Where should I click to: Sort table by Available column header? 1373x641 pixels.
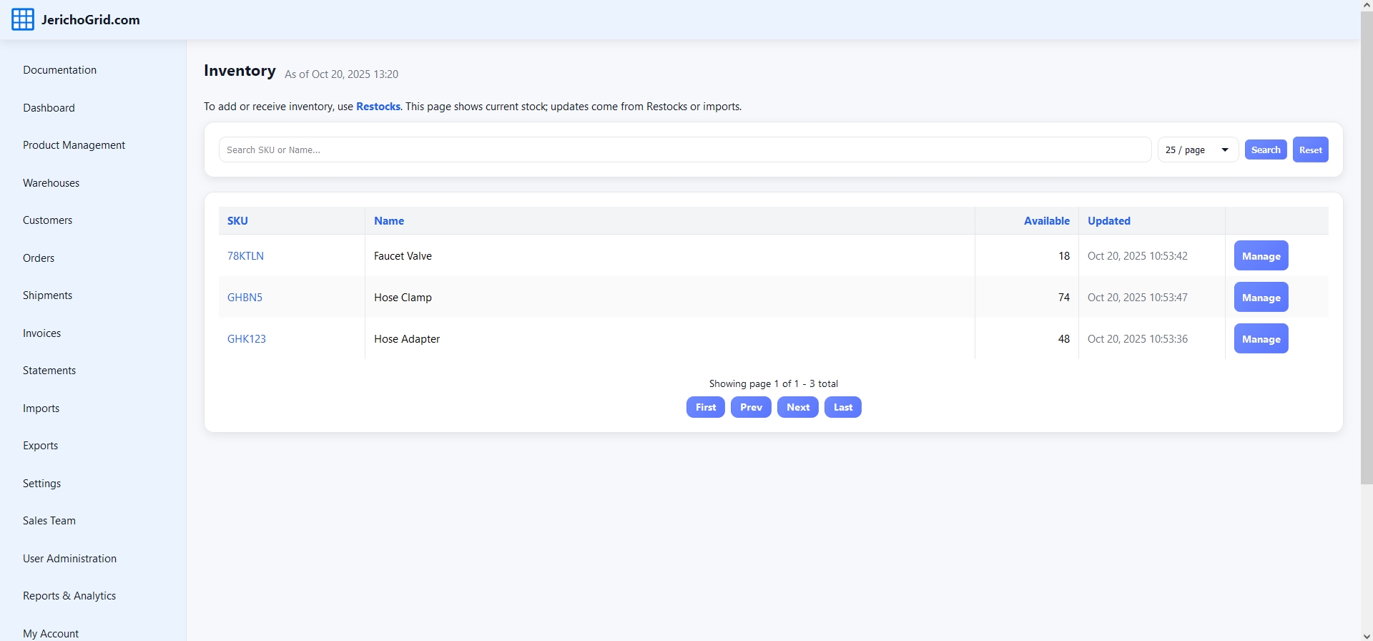pyautogui.click(x=1046, y=221)
